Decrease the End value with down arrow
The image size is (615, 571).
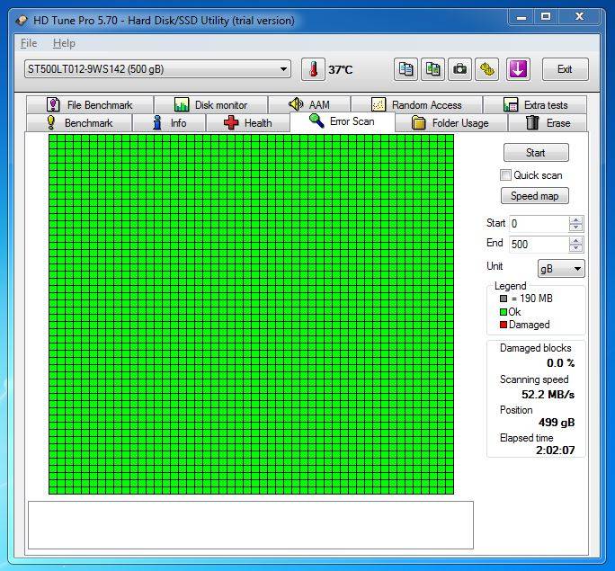coord(575,248)
